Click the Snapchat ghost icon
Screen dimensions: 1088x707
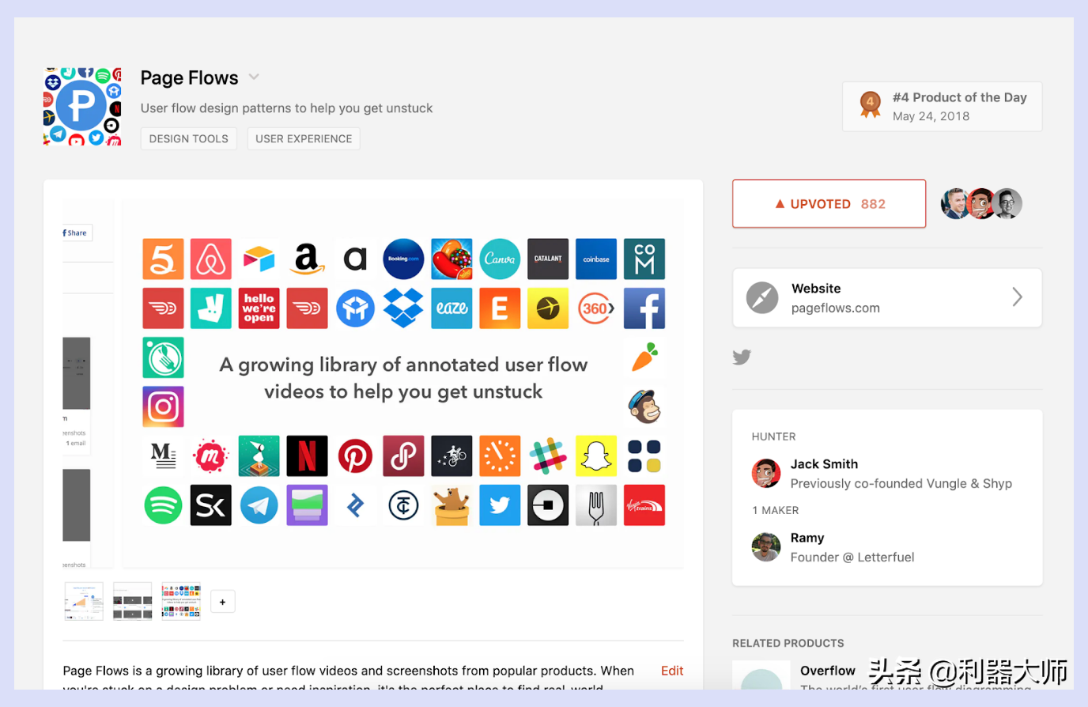pyautogui.click(x=596, y=456)
